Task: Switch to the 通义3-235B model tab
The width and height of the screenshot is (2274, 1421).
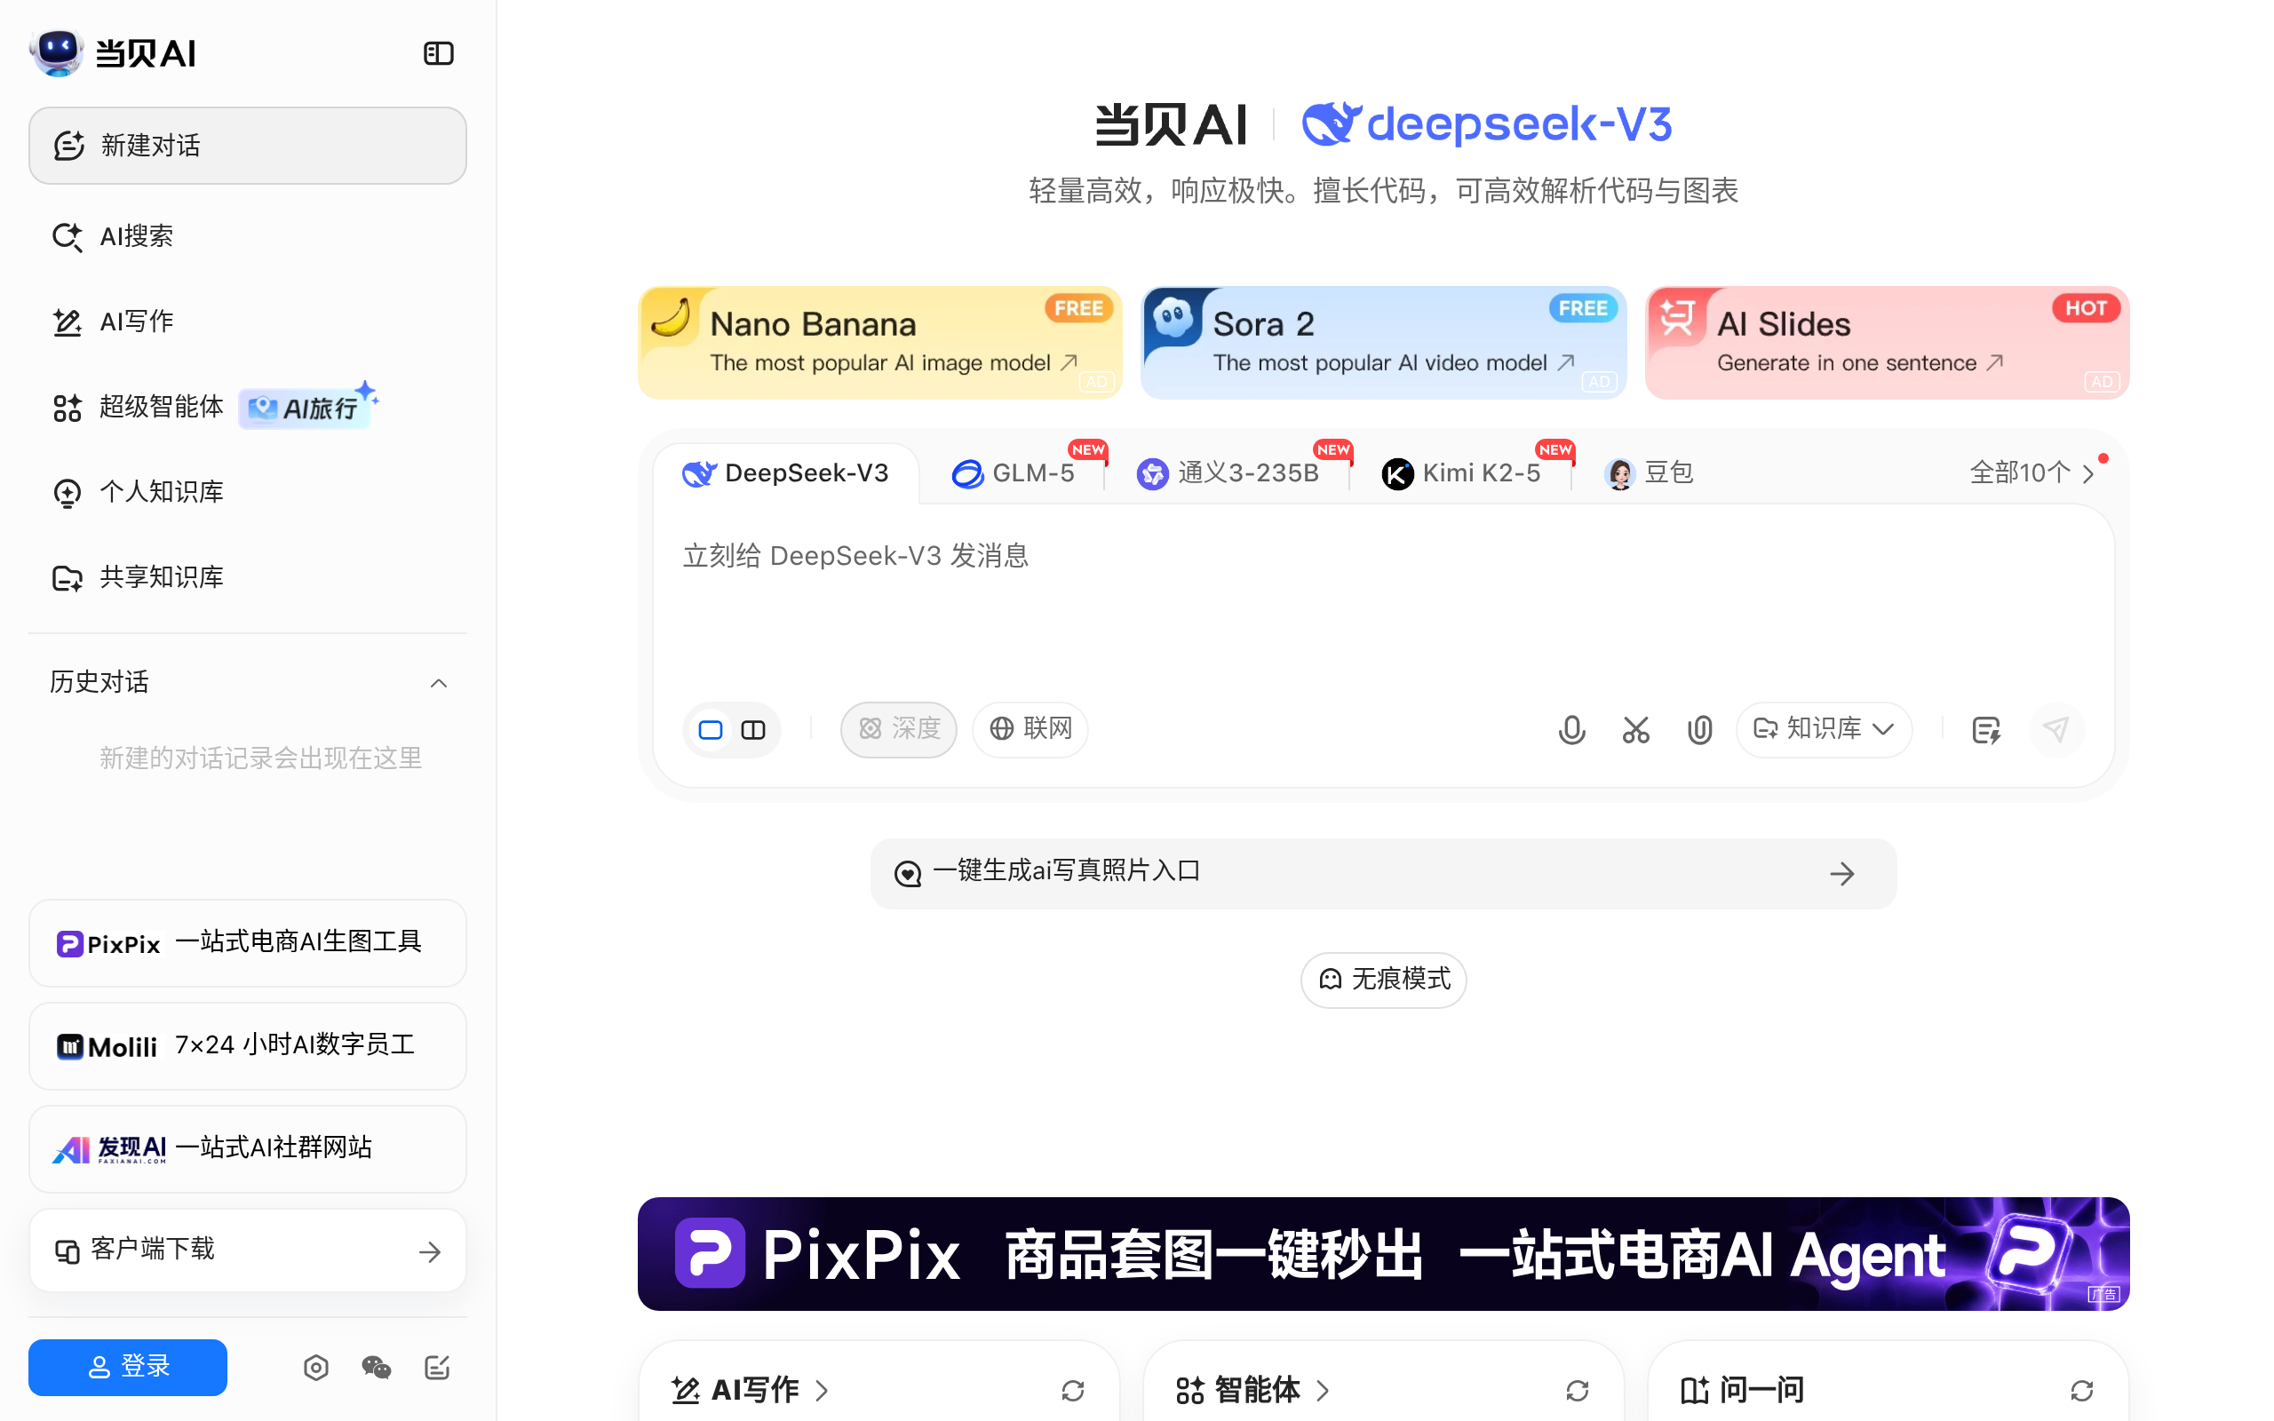Action: click(1228, 472)
